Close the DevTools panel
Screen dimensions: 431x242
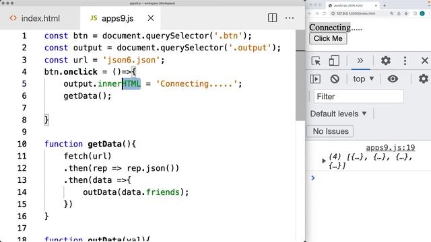(x=425, y=61)
